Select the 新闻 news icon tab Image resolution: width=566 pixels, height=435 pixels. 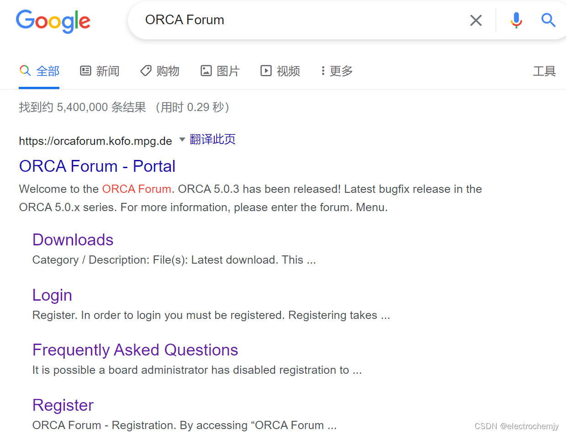[86, 70]
